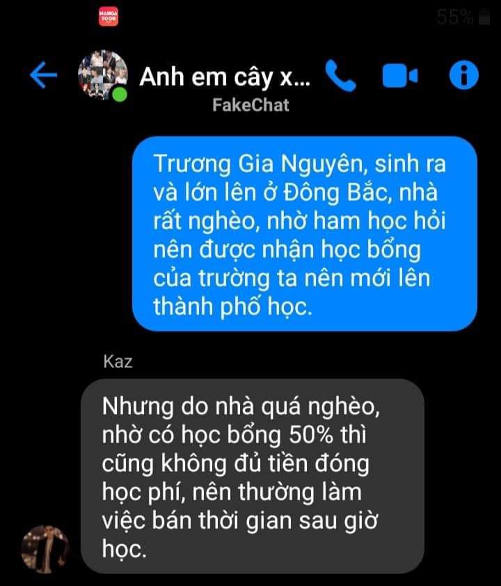The image size is (501, 586).
Task: Select the gray message sent by Kaz
Action: 253,476
